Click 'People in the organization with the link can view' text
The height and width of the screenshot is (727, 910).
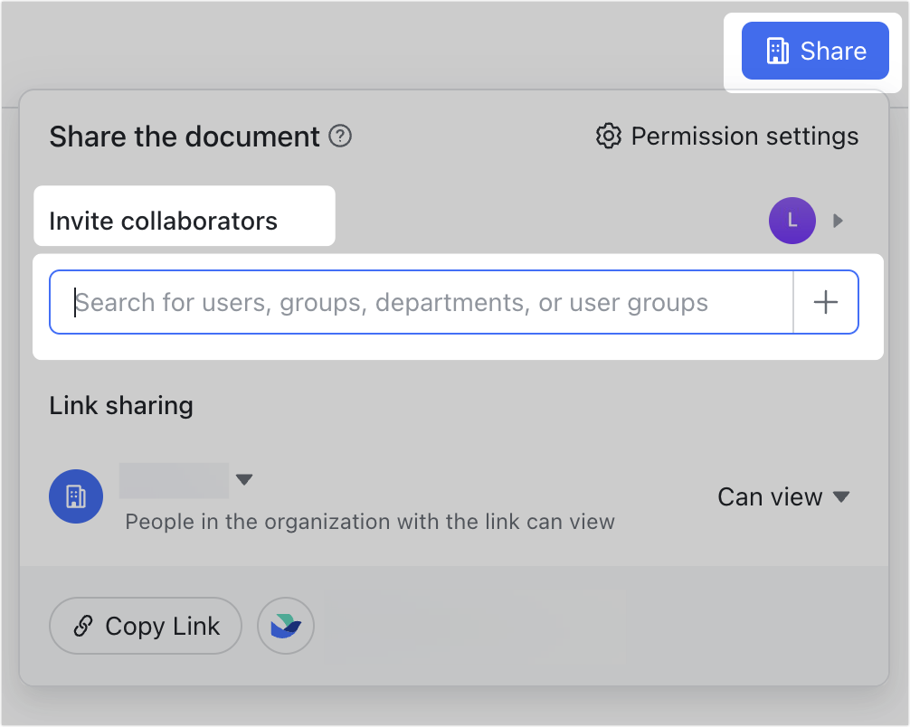point(370,522)
